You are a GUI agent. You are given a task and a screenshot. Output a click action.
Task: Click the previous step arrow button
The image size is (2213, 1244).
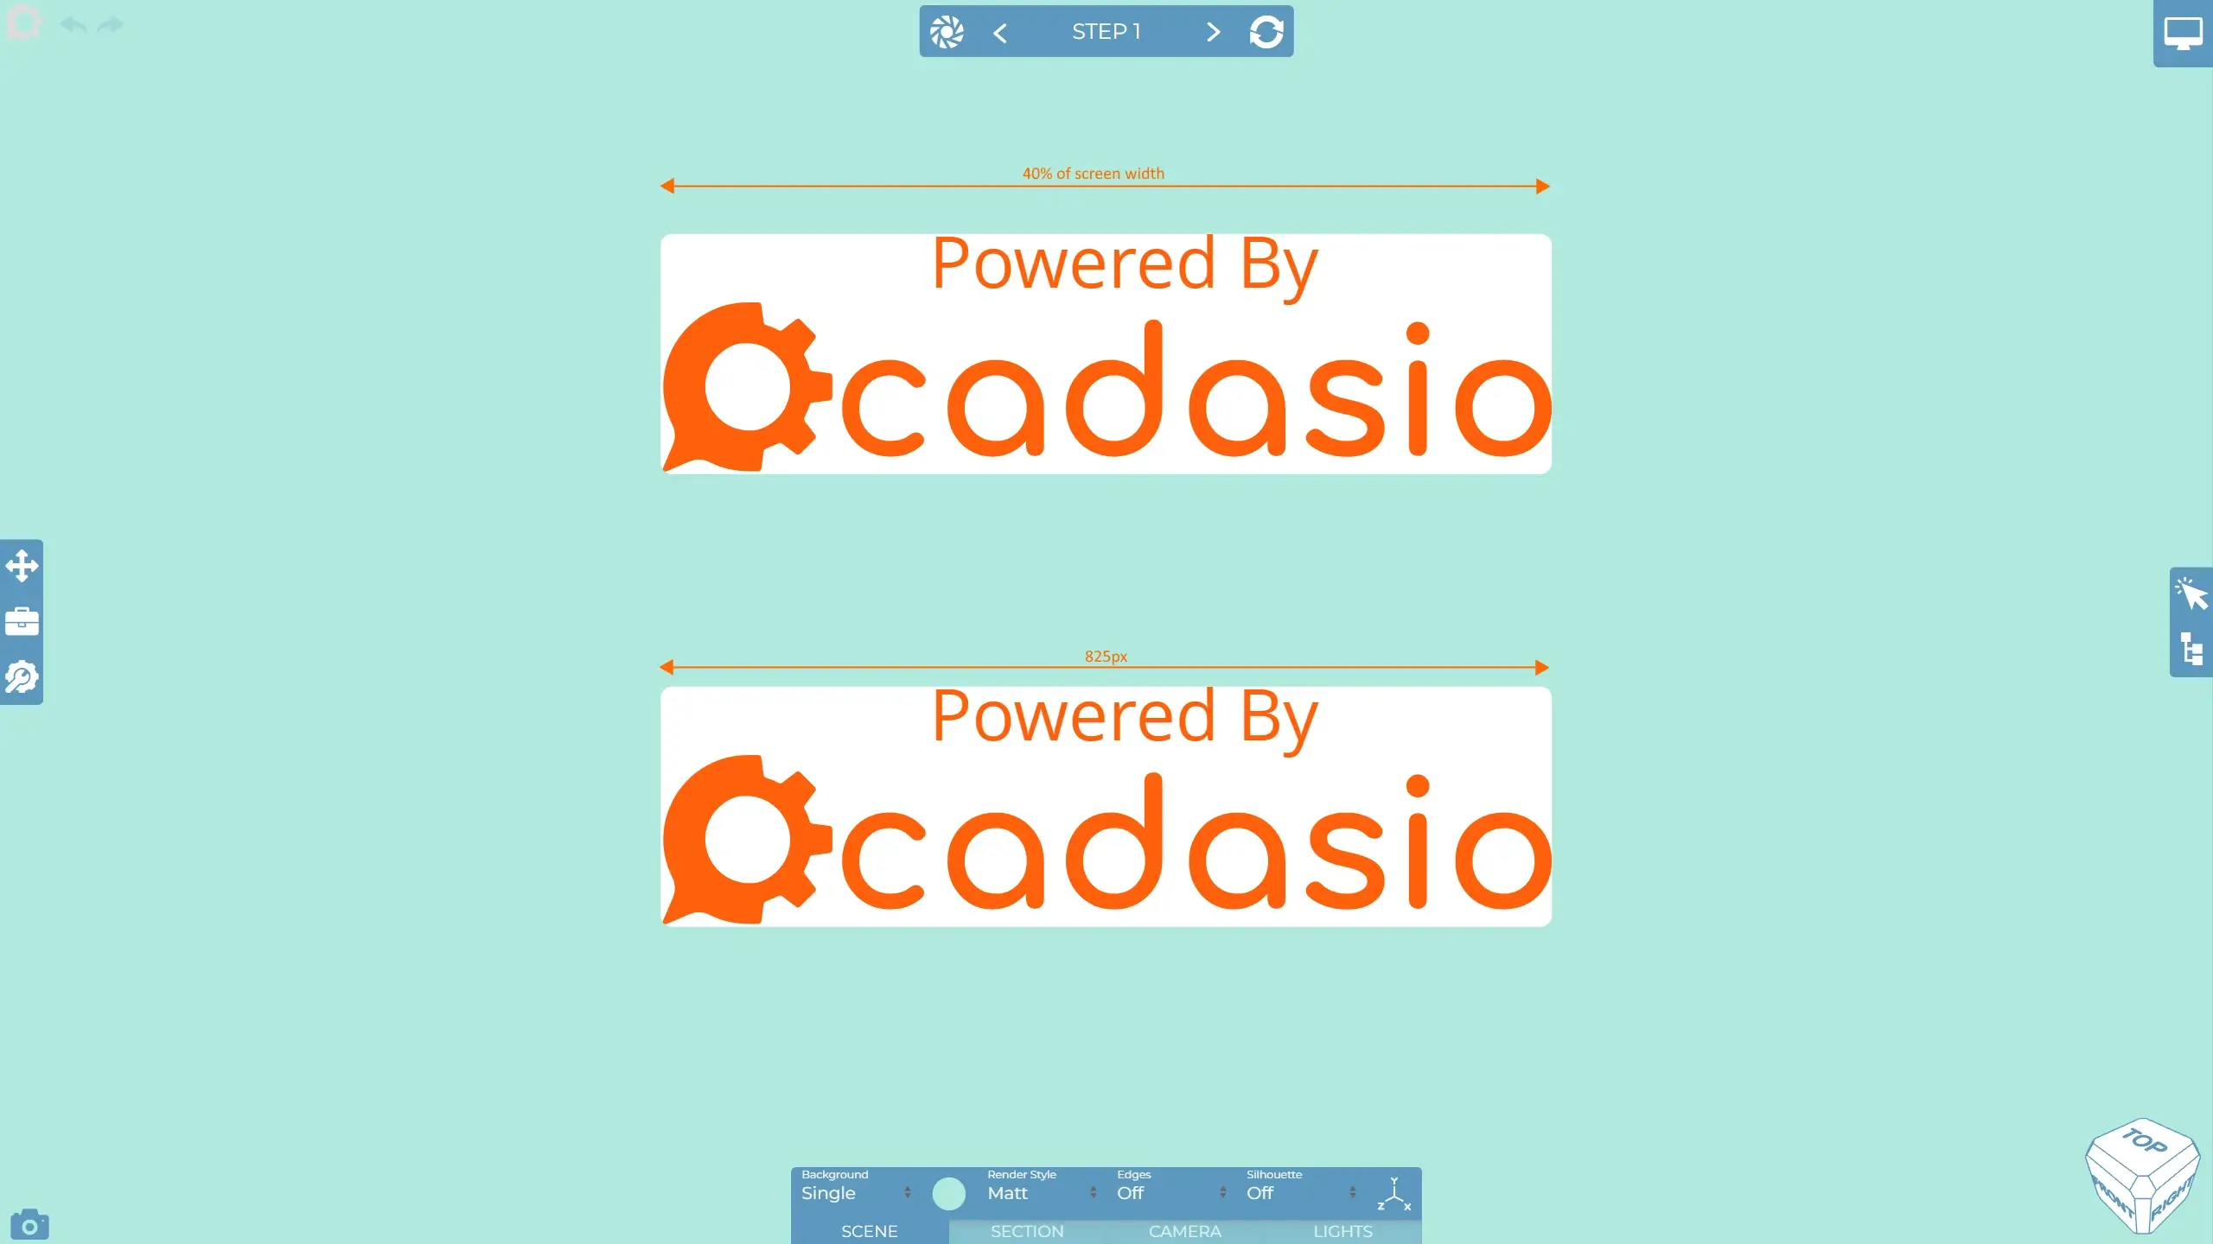click(1002, 32)
